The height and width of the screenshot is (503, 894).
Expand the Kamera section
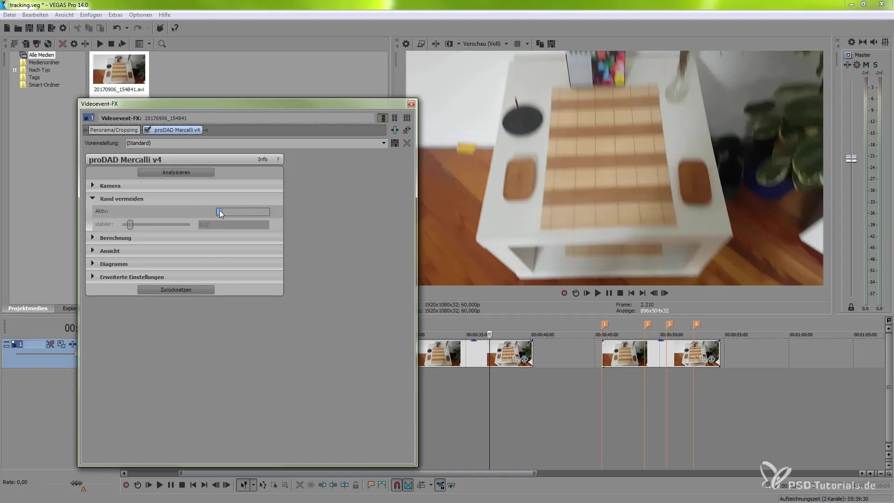(x=92, y=185)
